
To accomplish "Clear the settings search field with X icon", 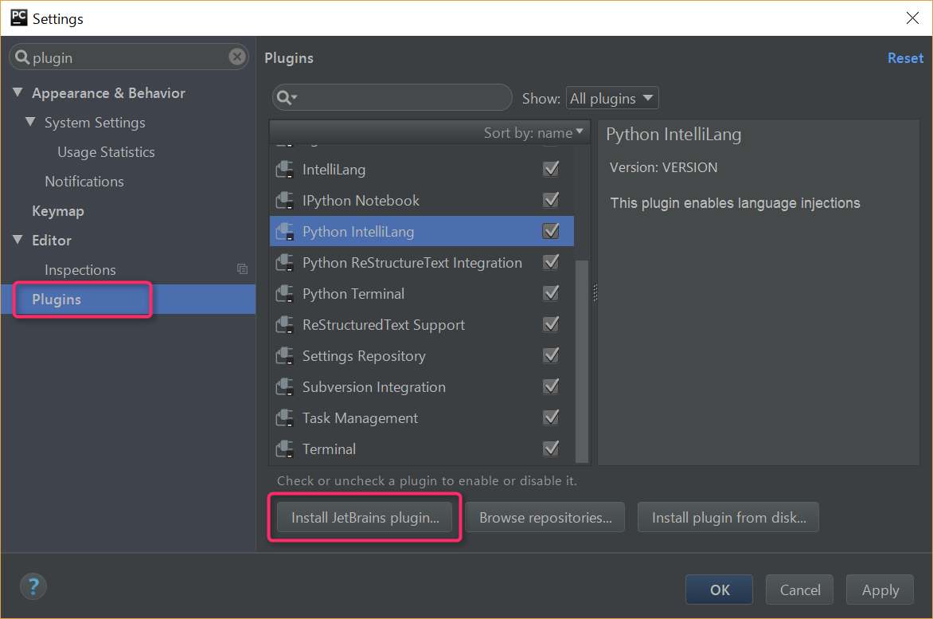I will tap(236, 57).
